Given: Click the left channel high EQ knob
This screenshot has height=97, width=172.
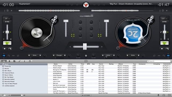Looking at the screenshot, I should (x=80, y=22).
